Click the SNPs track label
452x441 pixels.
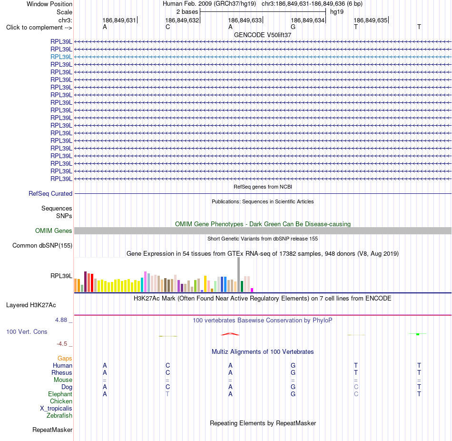[x=64, y=216]
